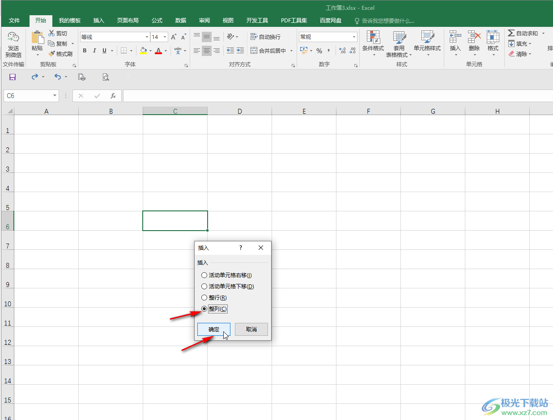The width and height of the screenshot is (553, 420).
Task: Toggle underline formatting
Action: 105,51
